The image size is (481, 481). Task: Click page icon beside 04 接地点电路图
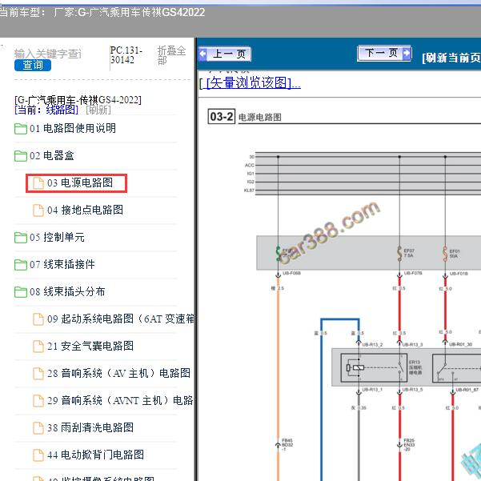[38, 210]
